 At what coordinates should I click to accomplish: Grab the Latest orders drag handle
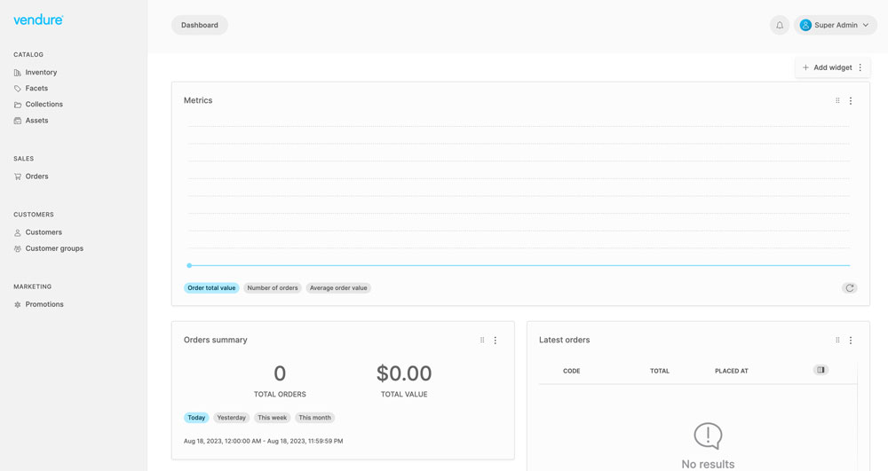pyautogui.click(x=837, y=341)
